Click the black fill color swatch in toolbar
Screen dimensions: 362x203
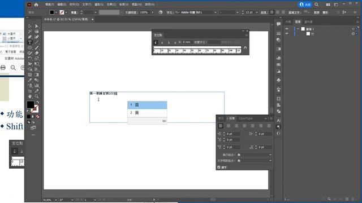[31, 104]
